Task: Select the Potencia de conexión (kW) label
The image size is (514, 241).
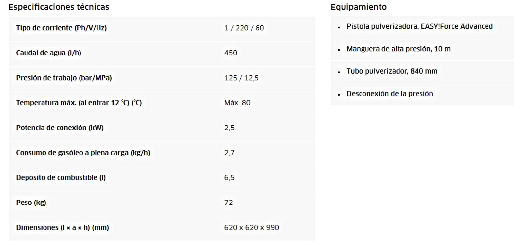Action: coord(60,128)
